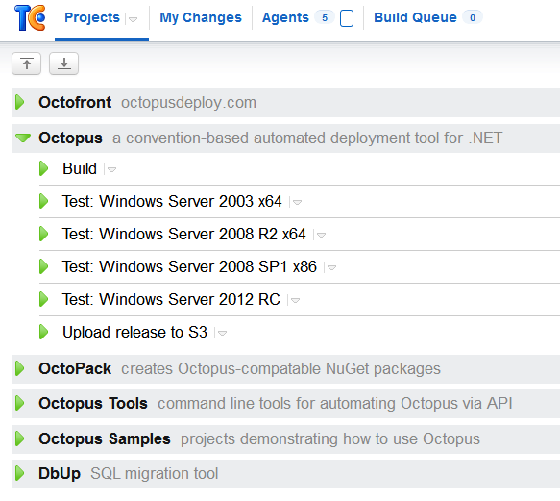Open dropdown next to Build configuration
560x501 pixels.
[111, 170]
